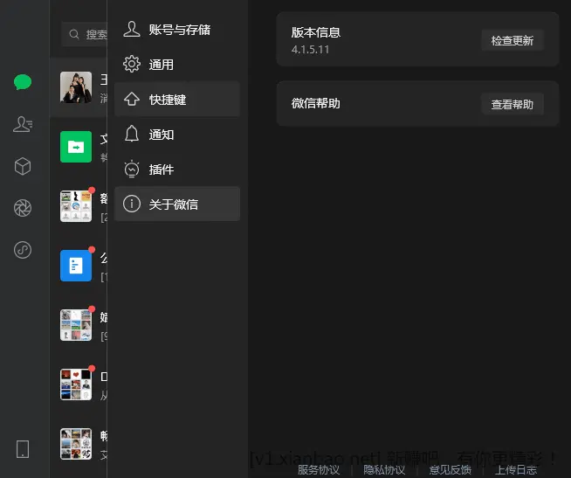Viewport: 571px width, 478px height.
Task: Open the 意见反馈 link
Action: pyautogui.click(x=451, y=469)
